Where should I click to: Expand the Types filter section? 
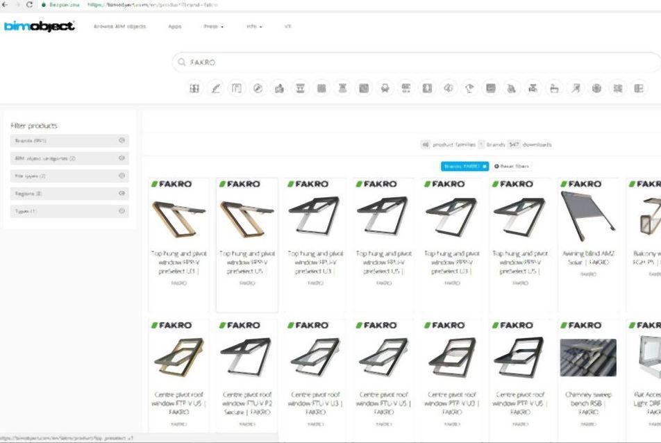click(x=69, y=211)
